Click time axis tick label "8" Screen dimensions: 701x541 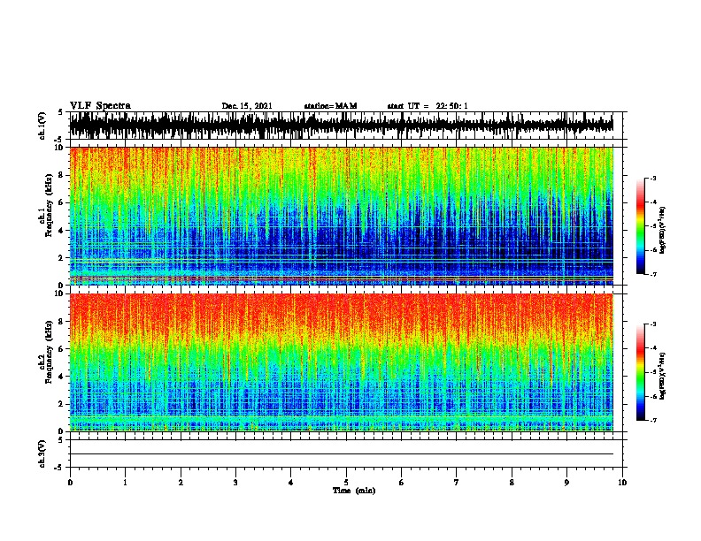[x=512, y=483]
